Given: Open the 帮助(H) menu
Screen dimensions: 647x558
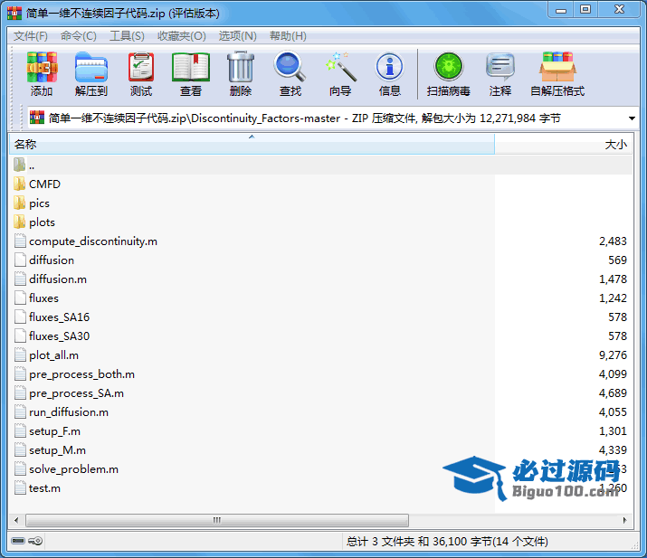Looking at the screenshot, I should [x=288, y=36].
